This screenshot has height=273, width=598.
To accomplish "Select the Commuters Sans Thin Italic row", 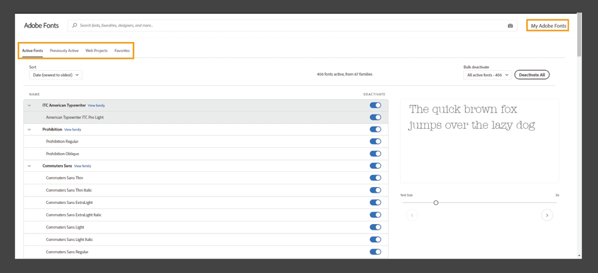I will 206,190.
